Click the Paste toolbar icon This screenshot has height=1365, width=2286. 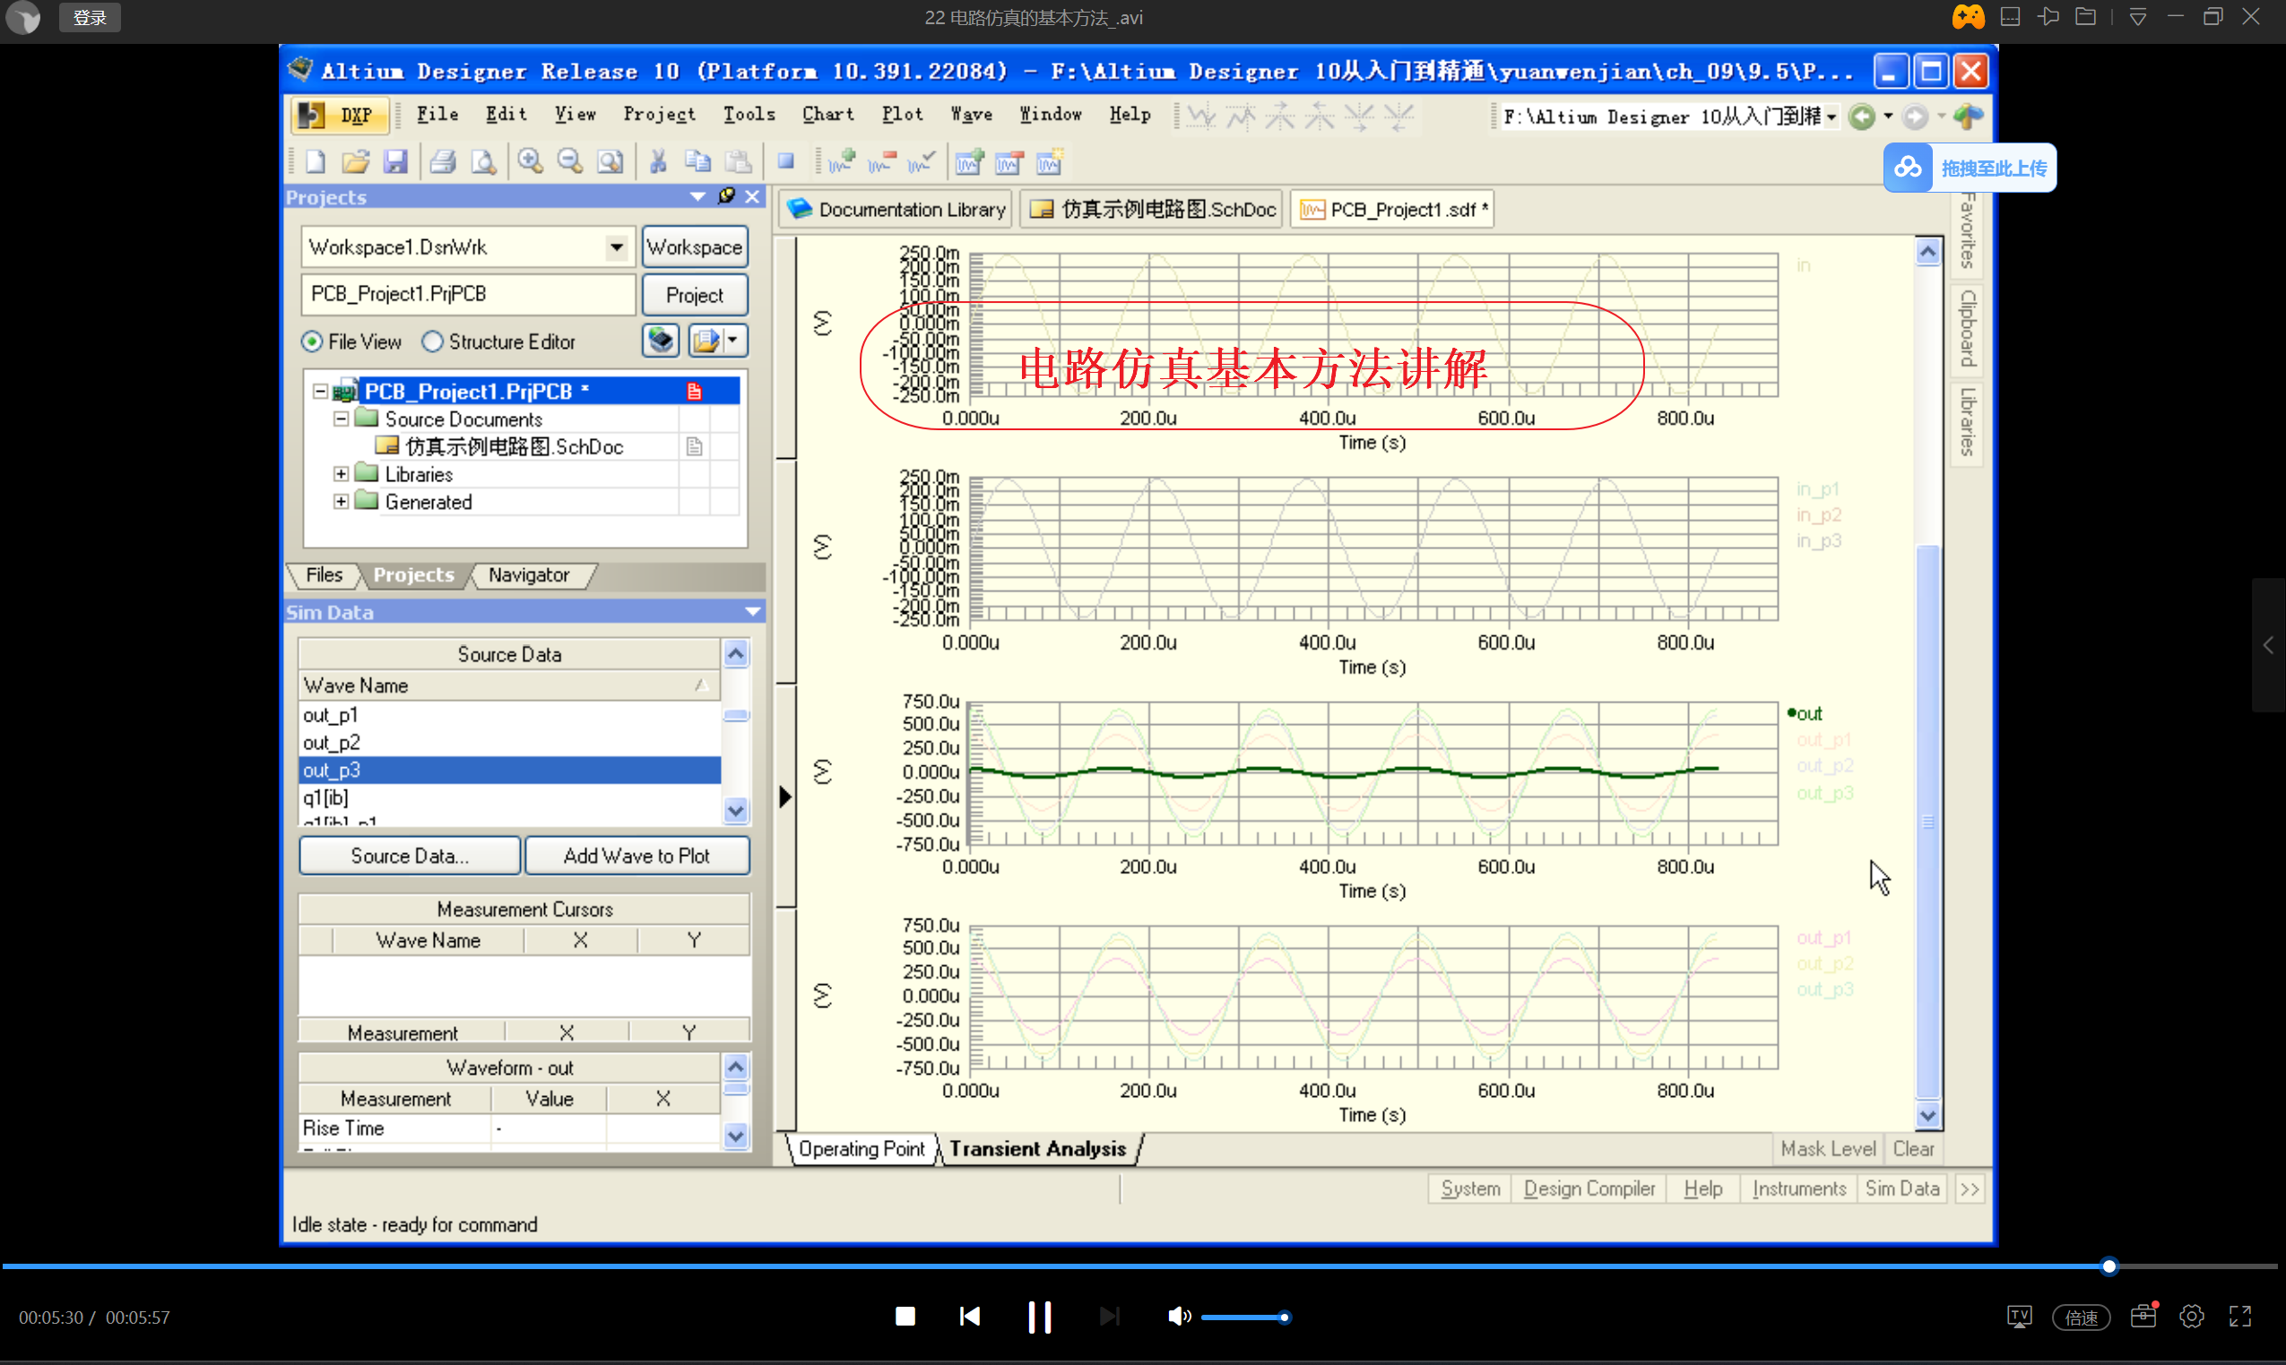(738, 163)
